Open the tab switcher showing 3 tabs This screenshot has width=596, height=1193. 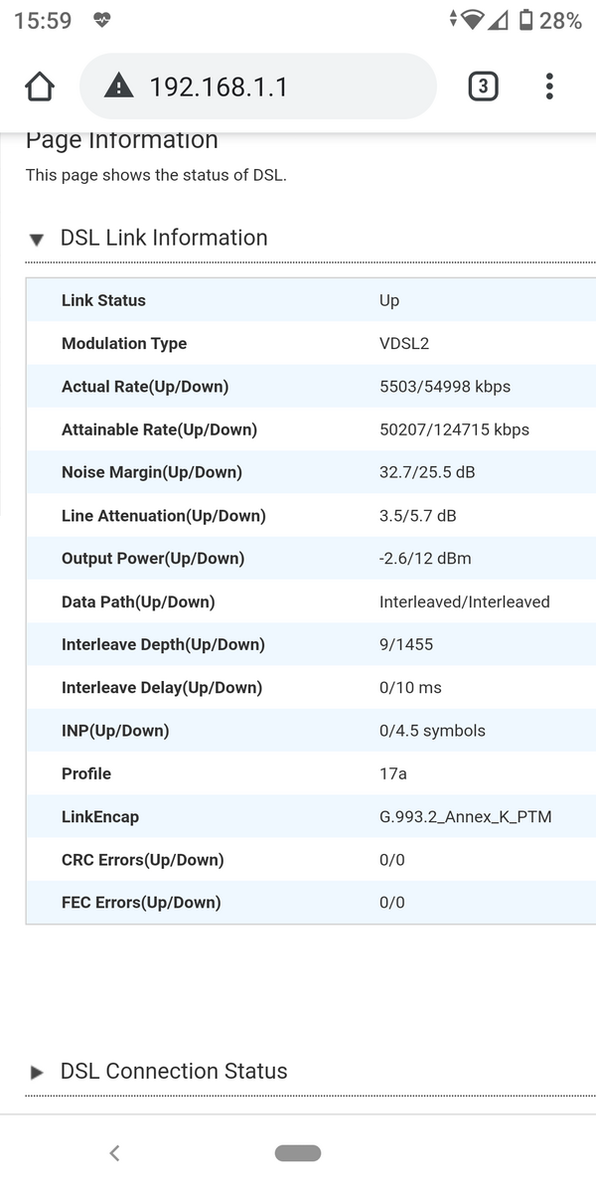pyautogui.click(x=483, y=86)
